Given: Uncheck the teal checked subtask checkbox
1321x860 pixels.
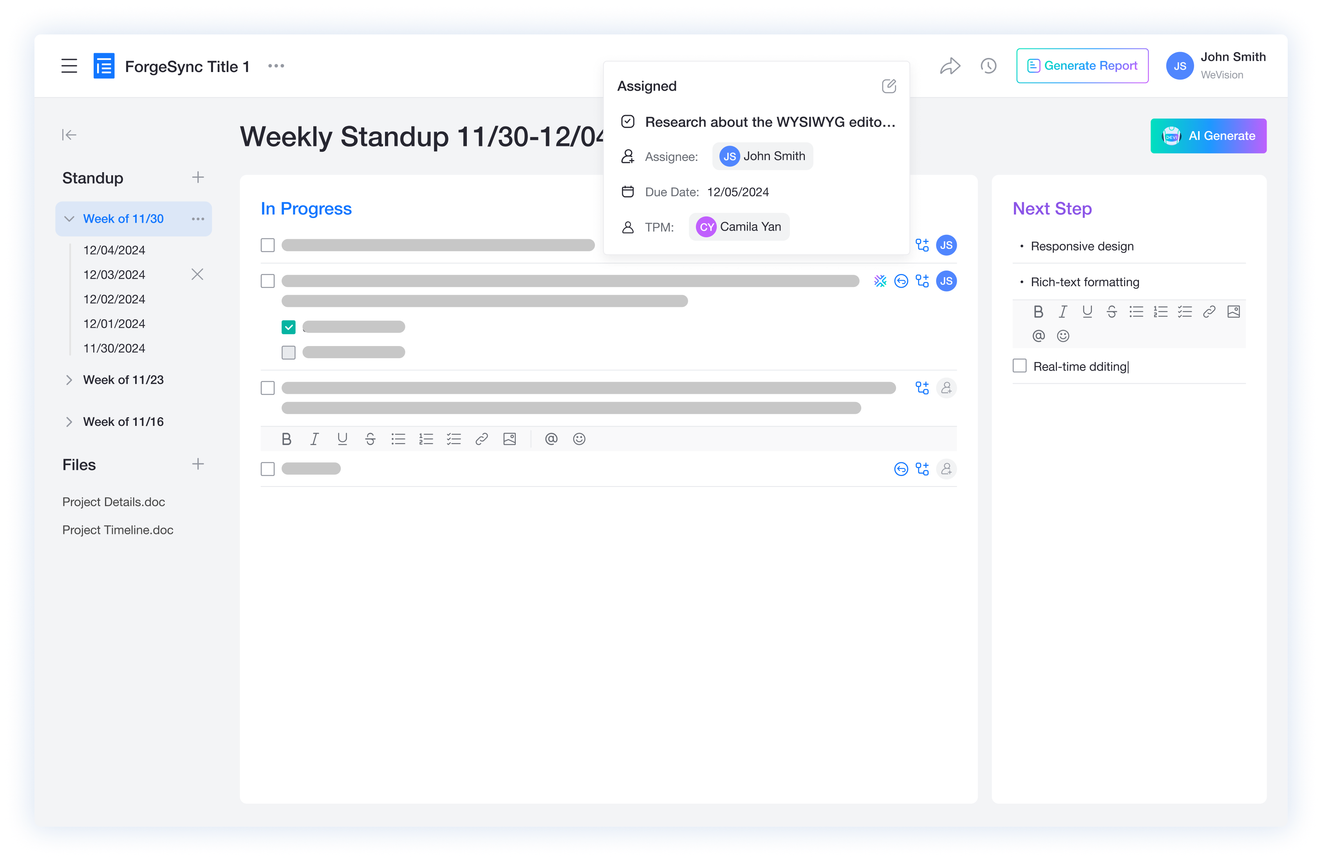Looking at the screenshot, I should pos(288,327).
